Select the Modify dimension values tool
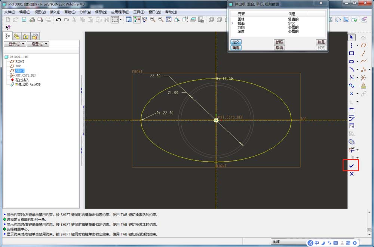Screen dimensions: 374x247 pos(351,118)
